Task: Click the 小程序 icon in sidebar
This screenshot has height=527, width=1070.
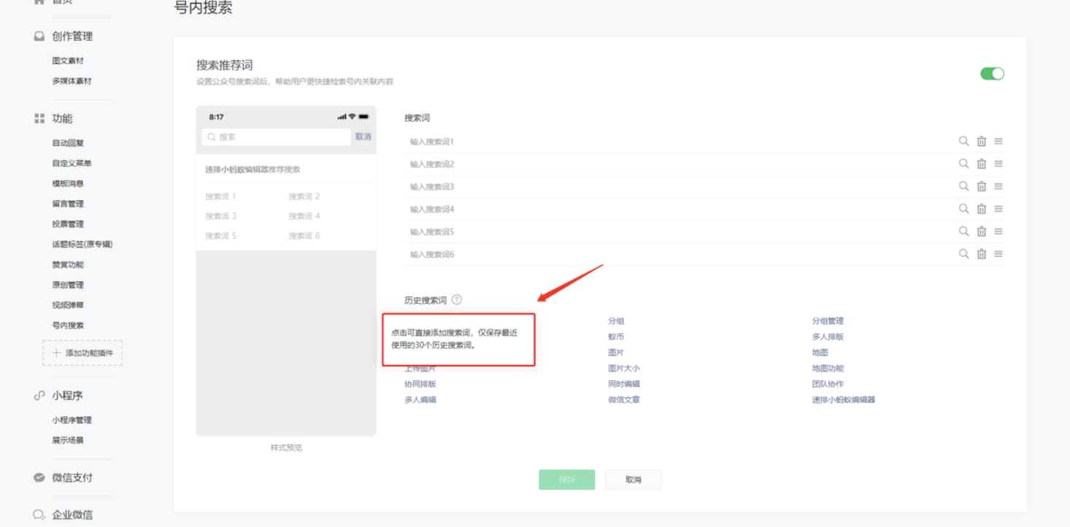Action: point(38,395)
